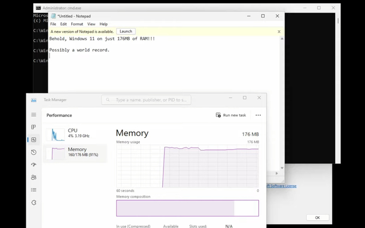Screen dimensions: 365x228
Task: Click the 'Available' memory label
Action: [171, 226]
